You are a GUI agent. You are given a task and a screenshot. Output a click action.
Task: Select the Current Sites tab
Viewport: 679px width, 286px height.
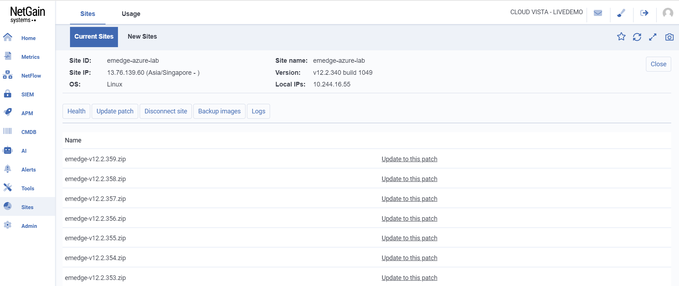(94, 37)
